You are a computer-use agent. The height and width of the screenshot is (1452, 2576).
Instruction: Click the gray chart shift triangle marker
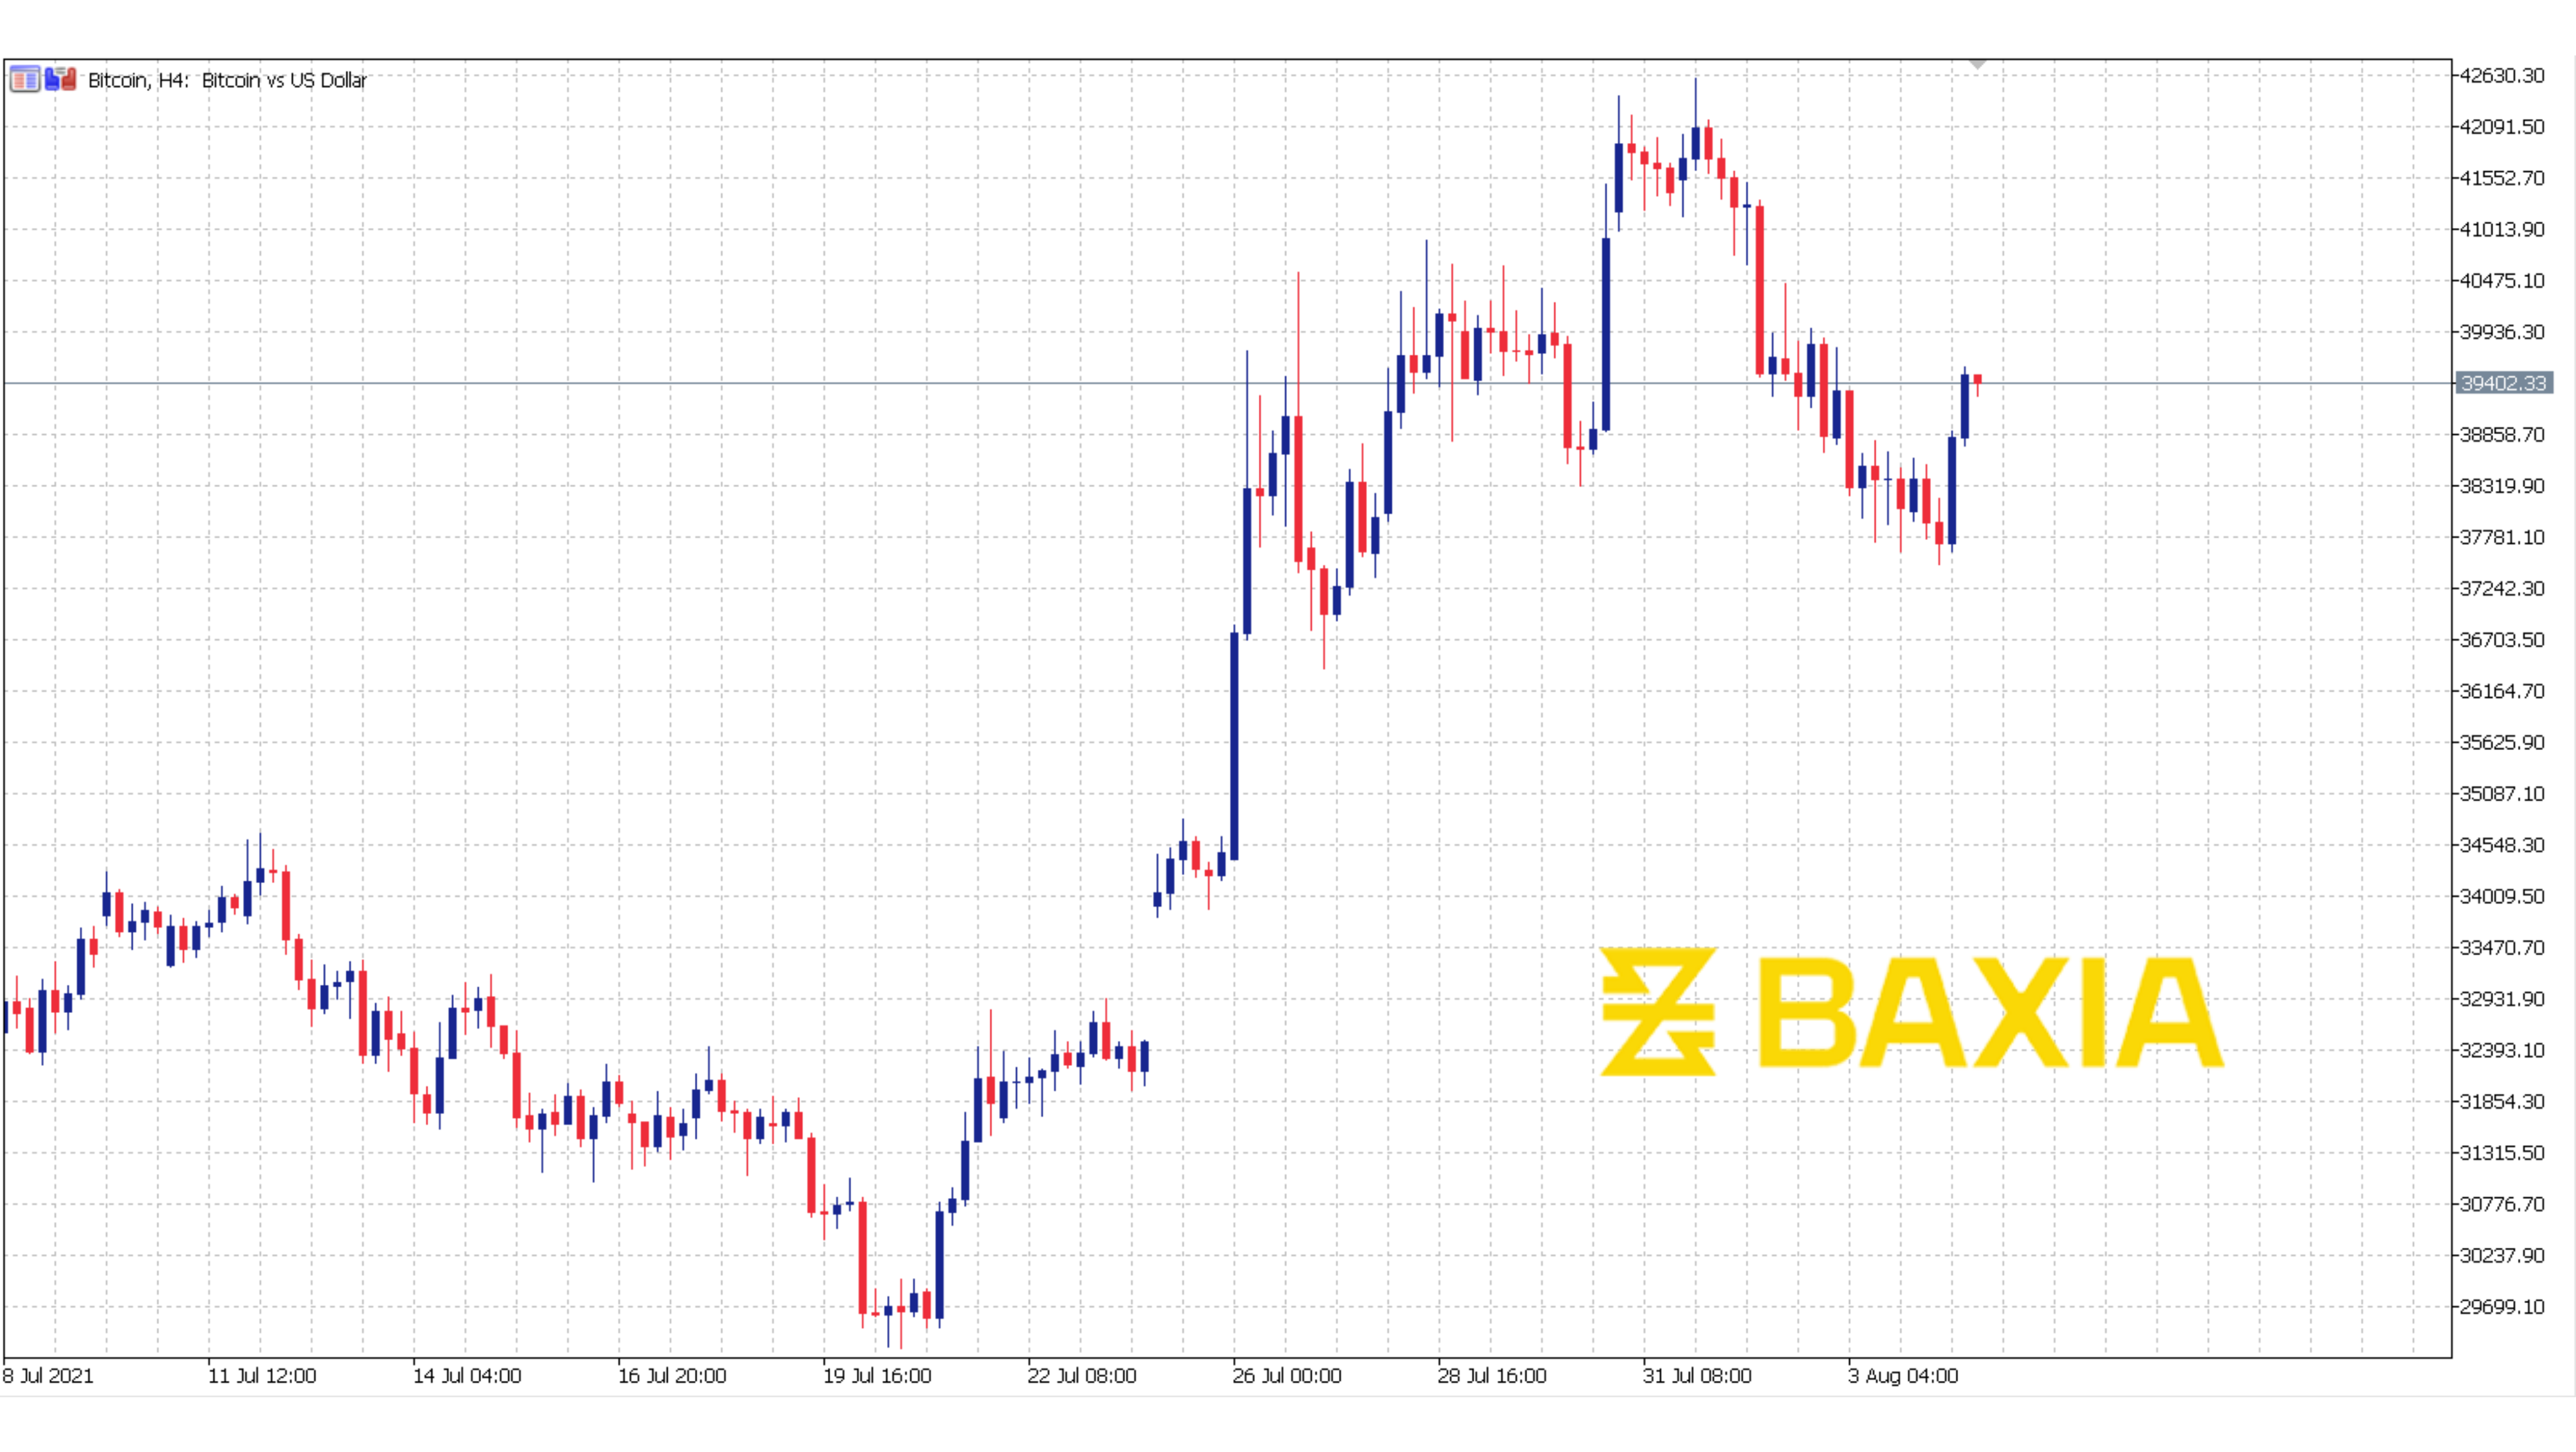1977,64
